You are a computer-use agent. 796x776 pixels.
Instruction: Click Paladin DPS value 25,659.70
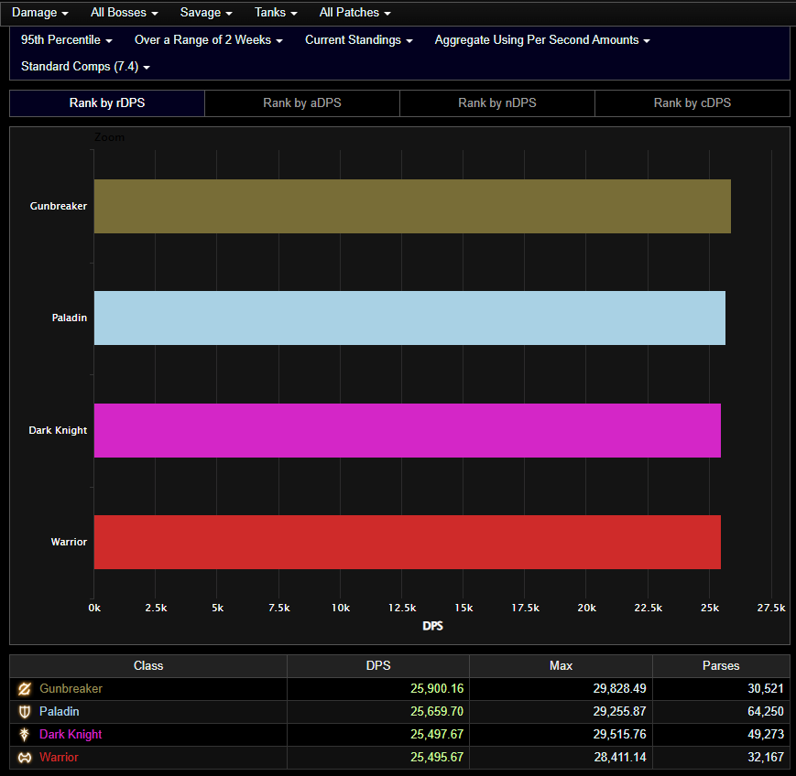437,712
